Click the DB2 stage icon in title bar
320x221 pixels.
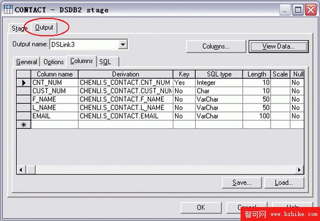[8, 10]
